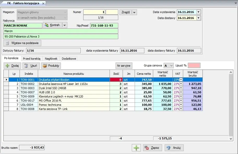Switch to the Przed korektą tab
238x154 pixels.
[x=32, y=59]
